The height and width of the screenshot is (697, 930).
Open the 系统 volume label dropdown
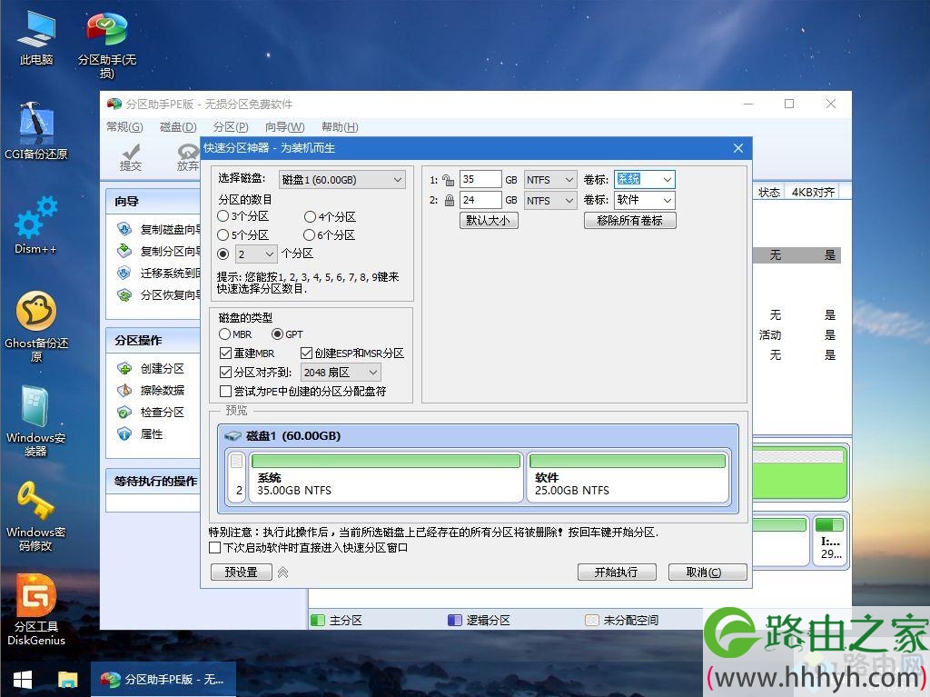(645, 179)
